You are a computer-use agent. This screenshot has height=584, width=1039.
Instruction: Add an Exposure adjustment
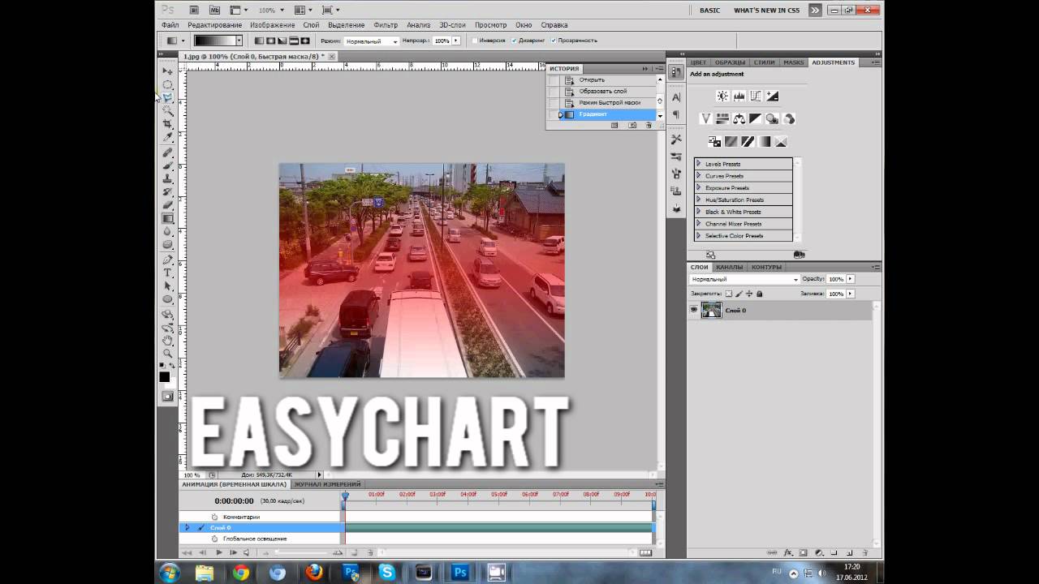[x=773, y=96]
